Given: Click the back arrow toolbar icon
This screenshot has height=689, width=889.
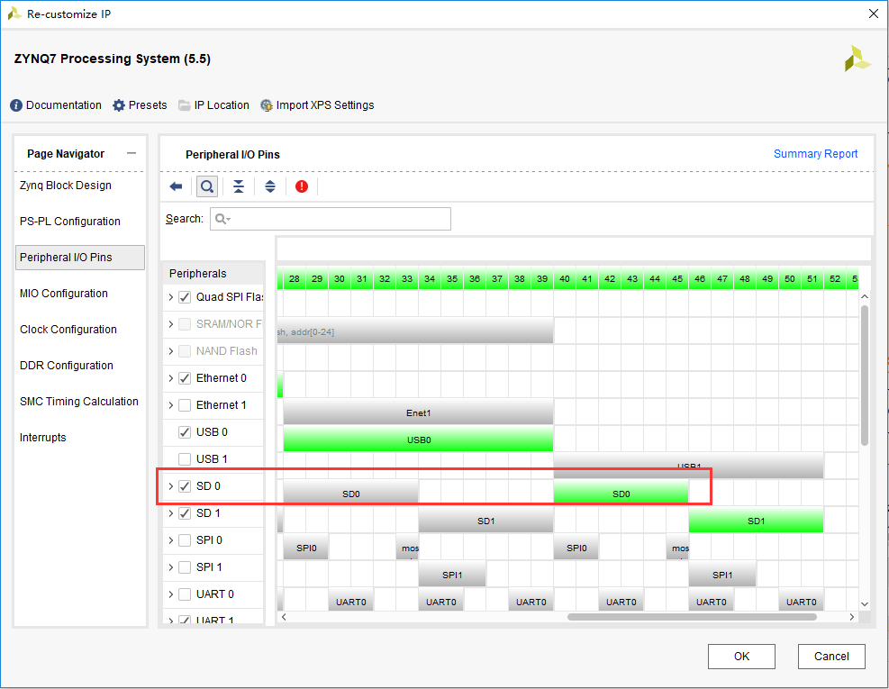Looking at the screenshot, I should (176, 186).
